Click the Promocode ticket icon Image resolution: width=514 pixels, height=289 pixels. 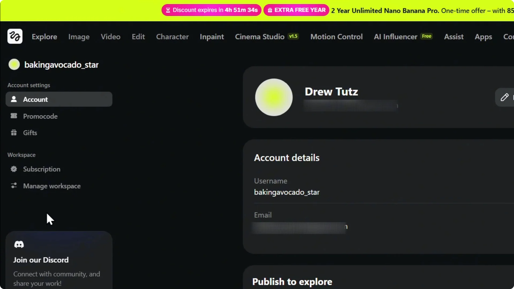[x=14, y=116]
